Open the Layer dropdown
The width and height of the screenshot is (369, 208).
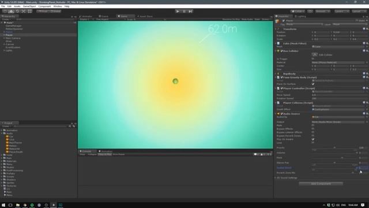click(x=349, y=24)
